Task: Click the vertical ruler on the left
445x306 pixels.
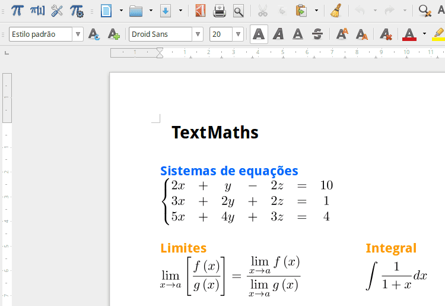Action: tap(7, 189)
